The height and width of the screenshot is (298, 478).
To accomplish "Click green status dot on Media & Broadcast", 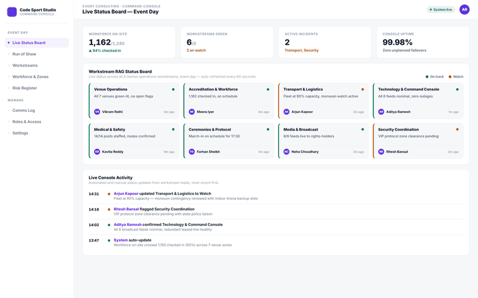I will (362, 129).
